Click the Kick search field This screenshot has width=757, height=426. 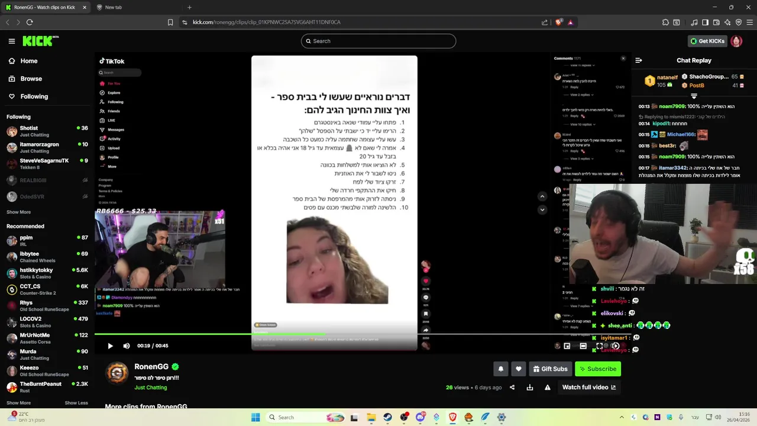(378, 41)
